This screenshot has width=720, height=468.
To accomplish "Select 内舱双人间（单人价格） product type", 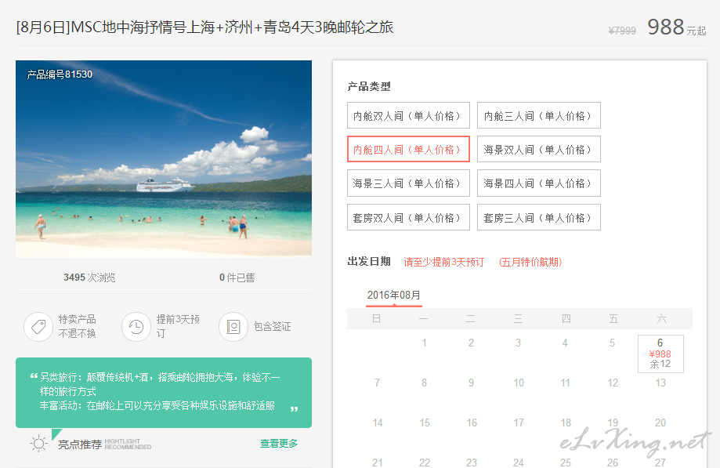I will pos(408,115).
